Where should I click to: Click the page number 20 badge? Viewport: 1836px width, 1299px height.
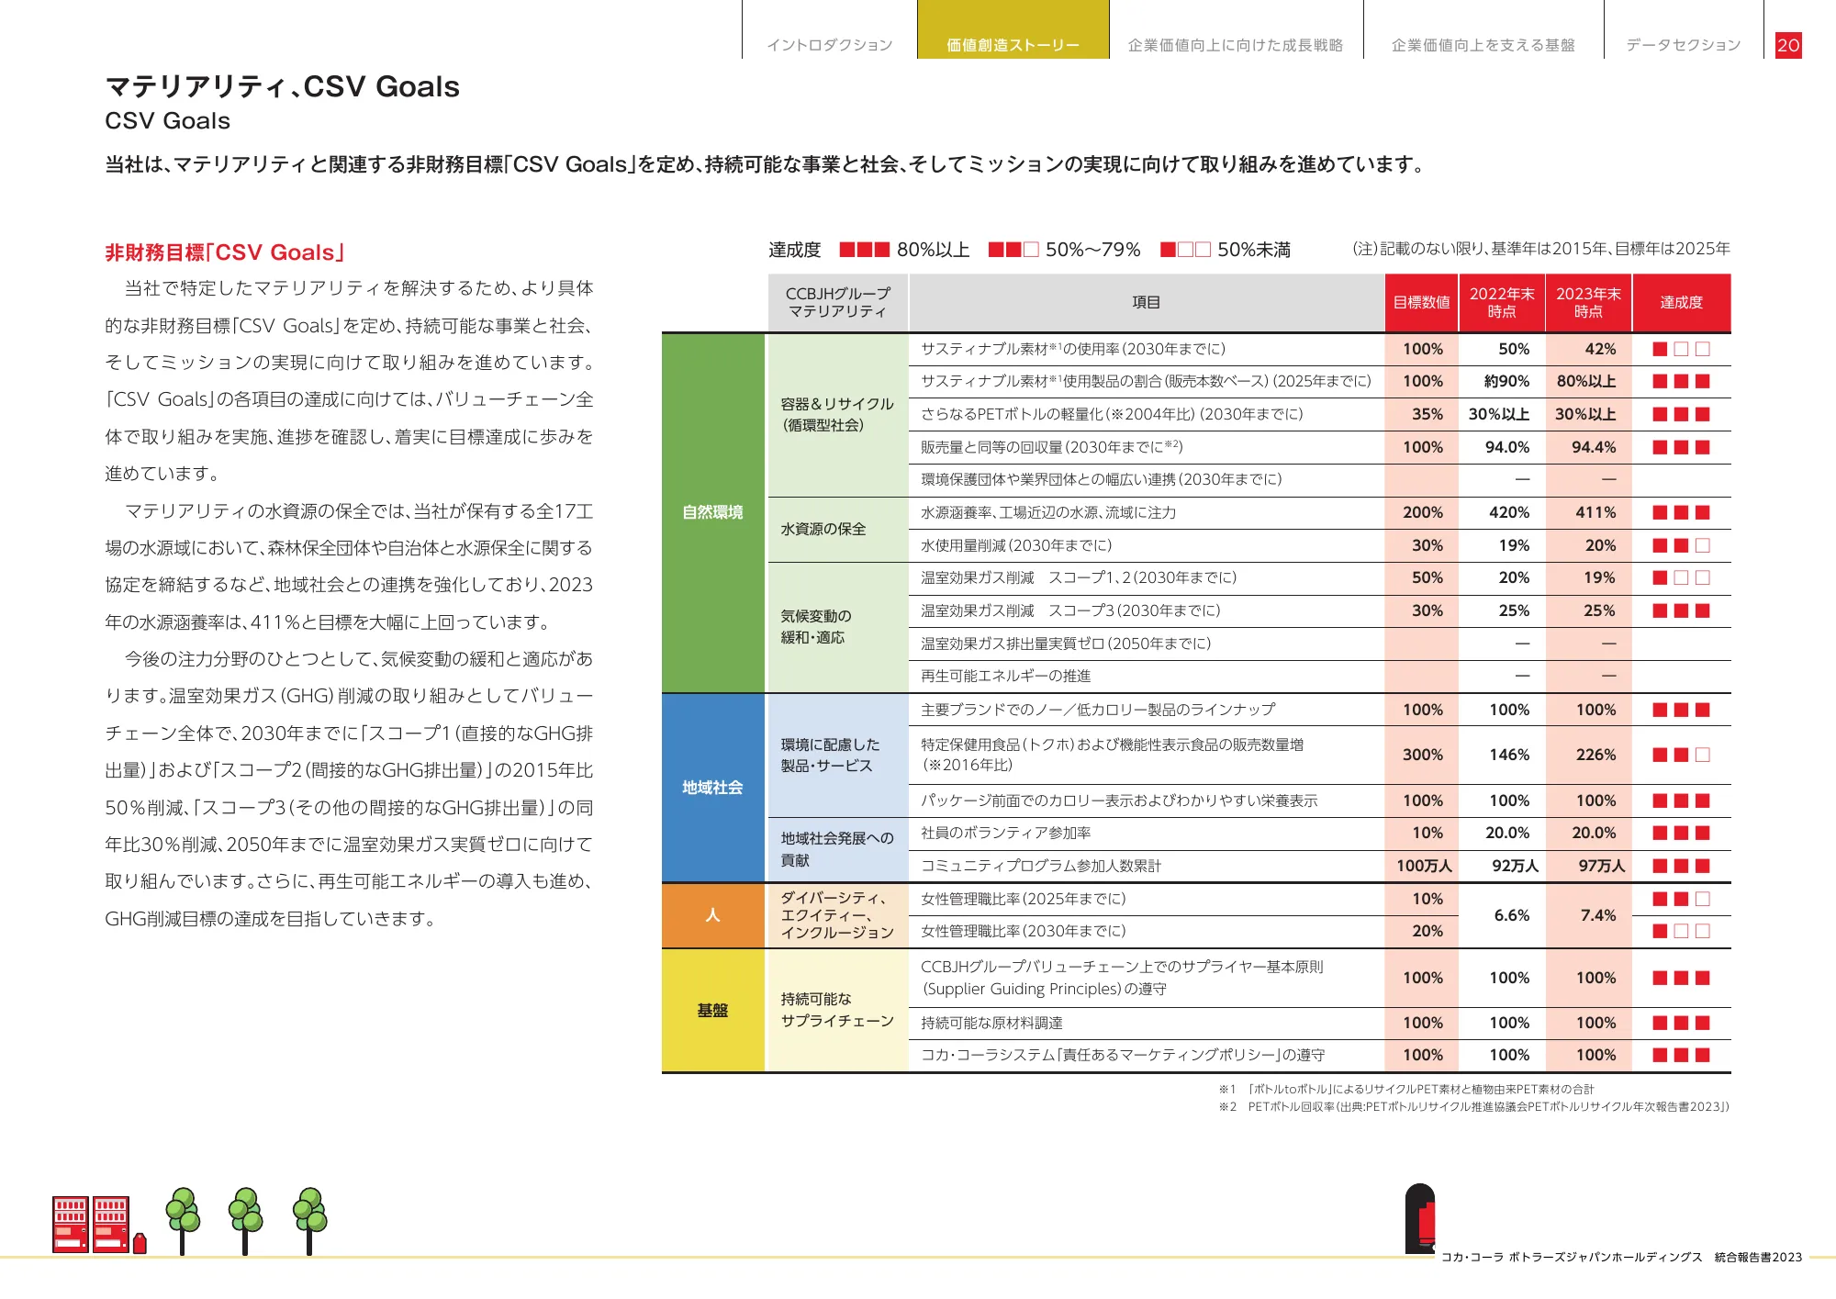tap(1788, 45)
